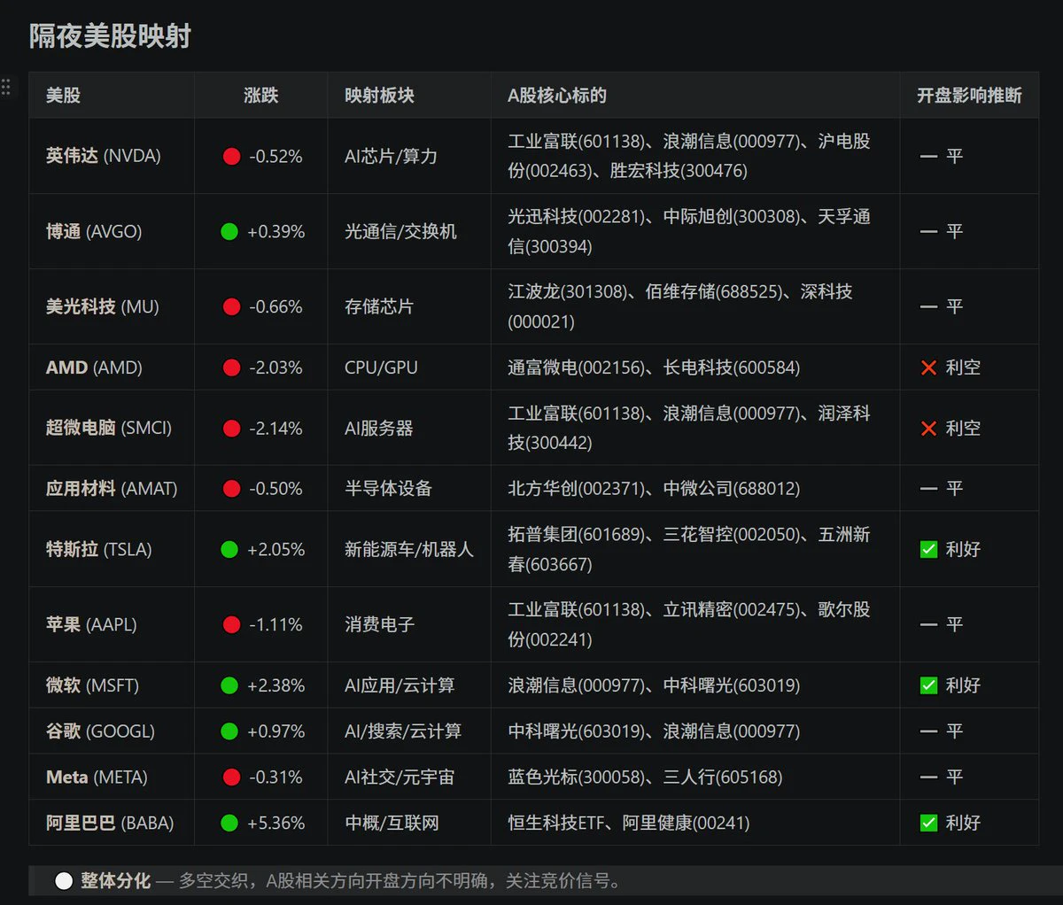Screen dimensions: 1063x905
Task: Click the red dot in the 苹果 (AAPL) row
Action: coord(232,625)
